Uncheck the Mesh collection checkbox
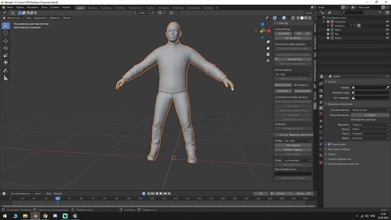Image resolution: width=391 pixels, height=220 pixels. [328, 30]
